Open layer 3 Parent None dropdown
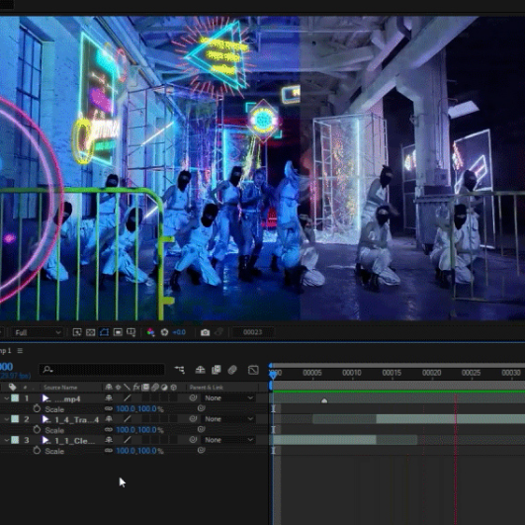The image size is (525, 525). point(228,440)
